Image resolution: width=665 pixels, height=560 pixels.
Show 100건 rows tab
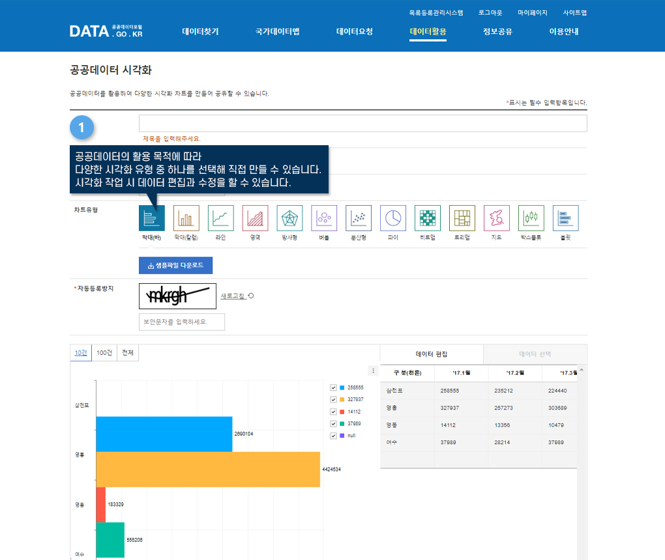point(104,353)
